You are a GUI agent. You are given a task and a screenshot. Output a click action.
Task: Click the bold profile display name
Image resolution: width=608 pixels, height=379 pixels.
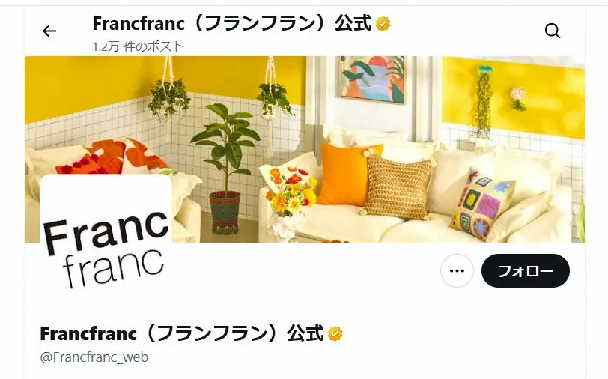pos(181,333)
